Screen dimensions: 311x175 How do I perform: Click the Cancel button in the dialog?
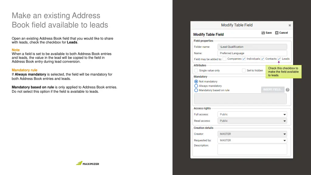coord(281,33)
